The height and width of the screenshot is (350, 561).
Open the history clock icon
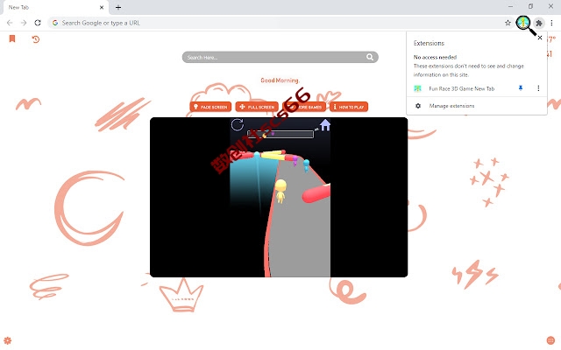click(35, 38)
